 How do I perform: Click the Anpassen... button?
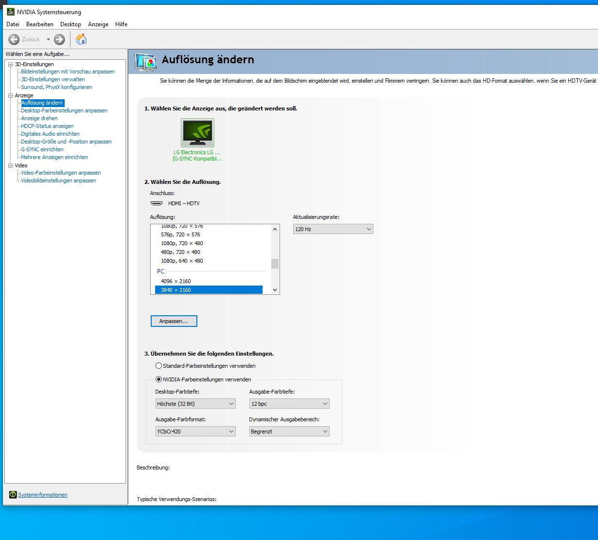click(x=174, y=321)
